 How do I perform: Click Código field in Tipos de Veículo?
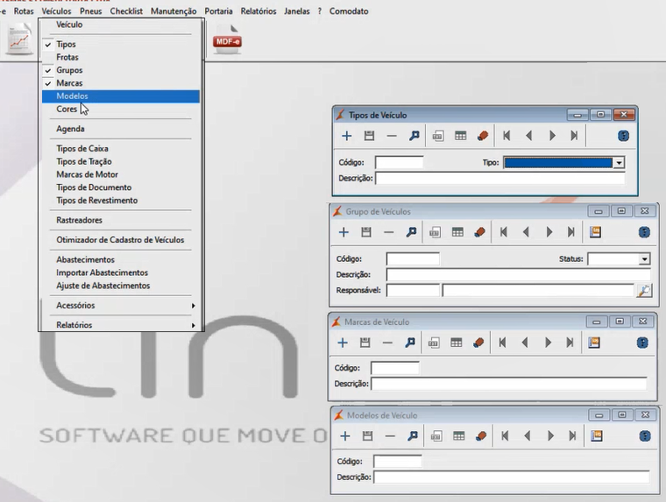pos(399,162)
